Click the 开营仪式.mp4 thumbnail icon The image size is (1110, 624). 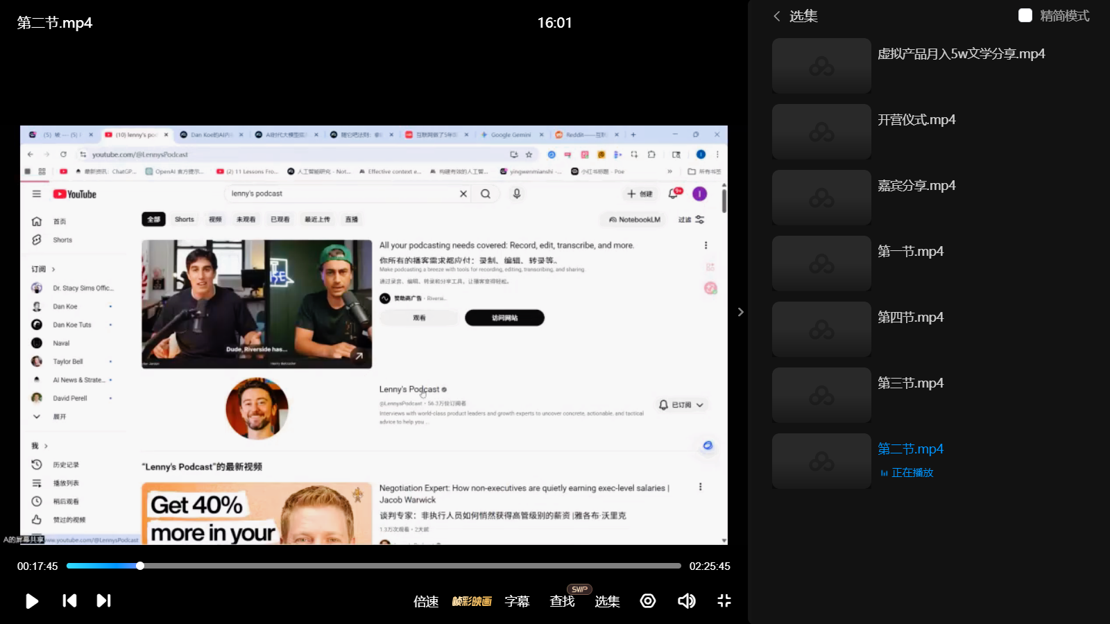[821, 132]
